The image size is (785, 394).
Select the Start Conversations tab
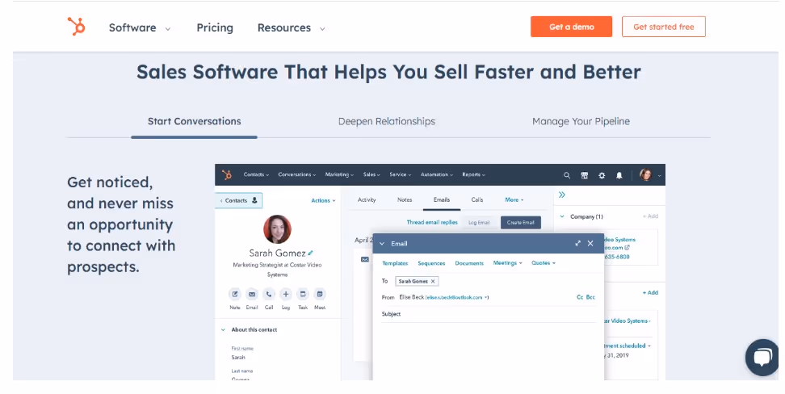tap(195, 121)
